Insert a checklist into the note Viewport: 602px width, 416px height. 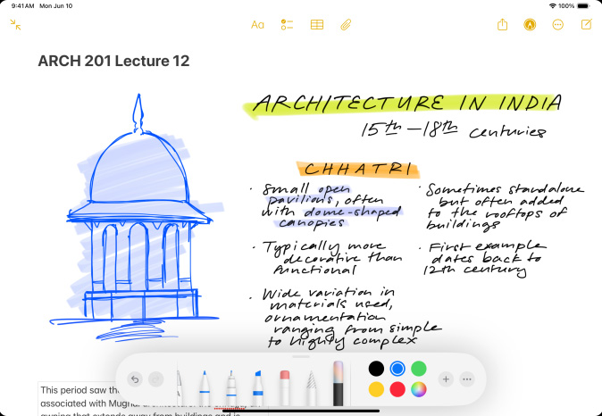click(287, 25)
